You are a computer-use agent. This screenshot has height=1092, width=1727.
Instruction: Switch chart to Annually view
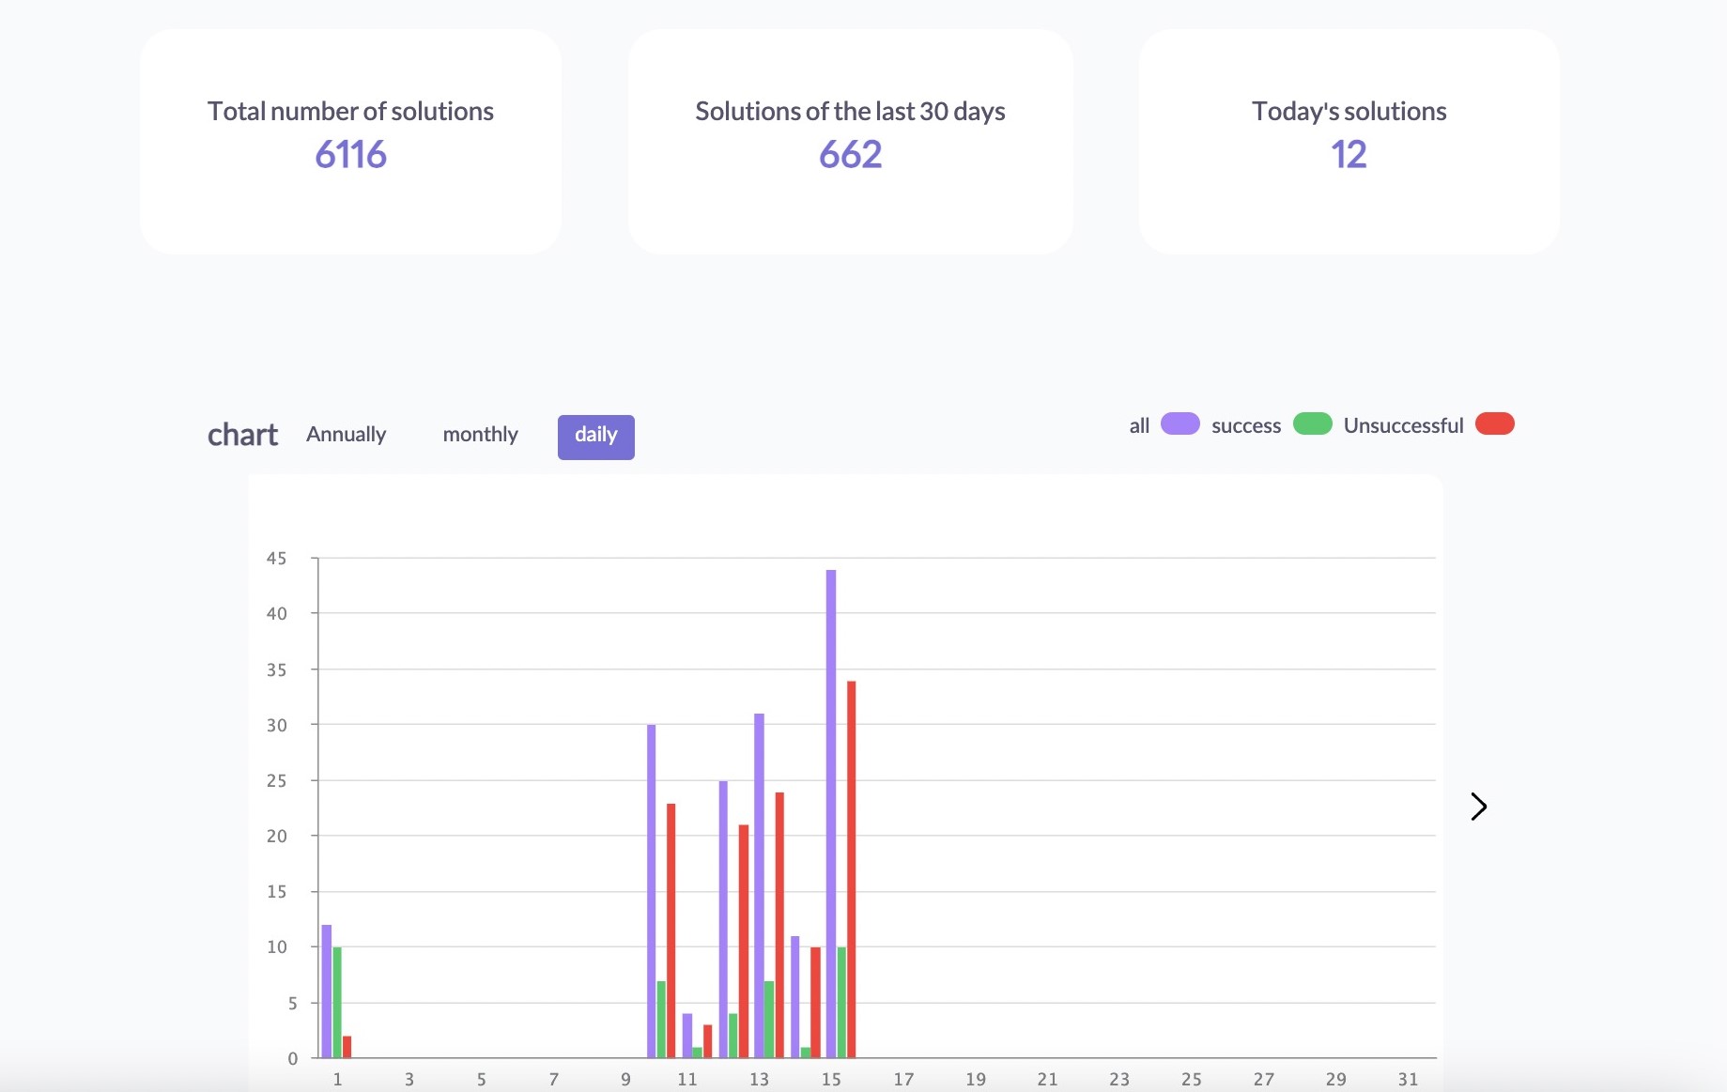tap(346, 435)
